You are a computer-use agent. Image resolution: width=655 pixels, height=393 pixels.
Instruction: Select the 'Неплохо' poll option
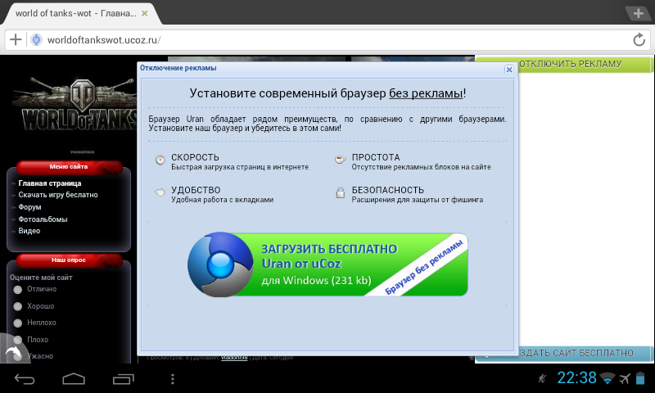pyautogui.click(x=17, y=323)
